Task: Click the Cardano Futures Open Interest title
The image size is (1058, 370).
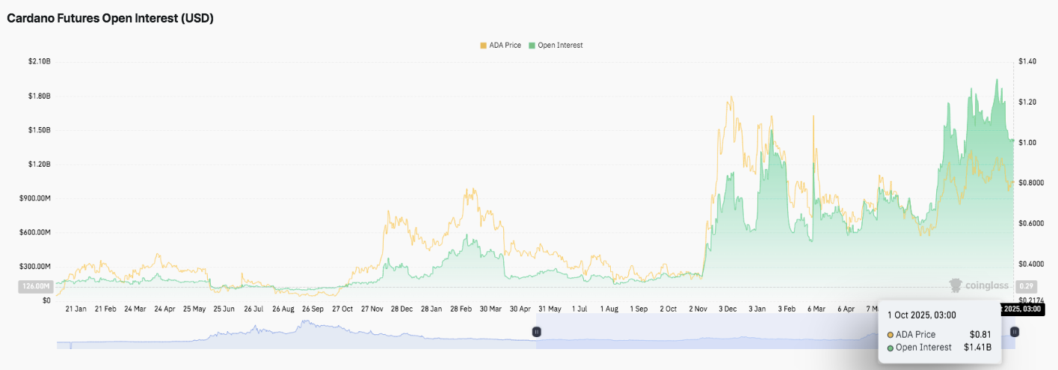Action: (x=111, y=19)
